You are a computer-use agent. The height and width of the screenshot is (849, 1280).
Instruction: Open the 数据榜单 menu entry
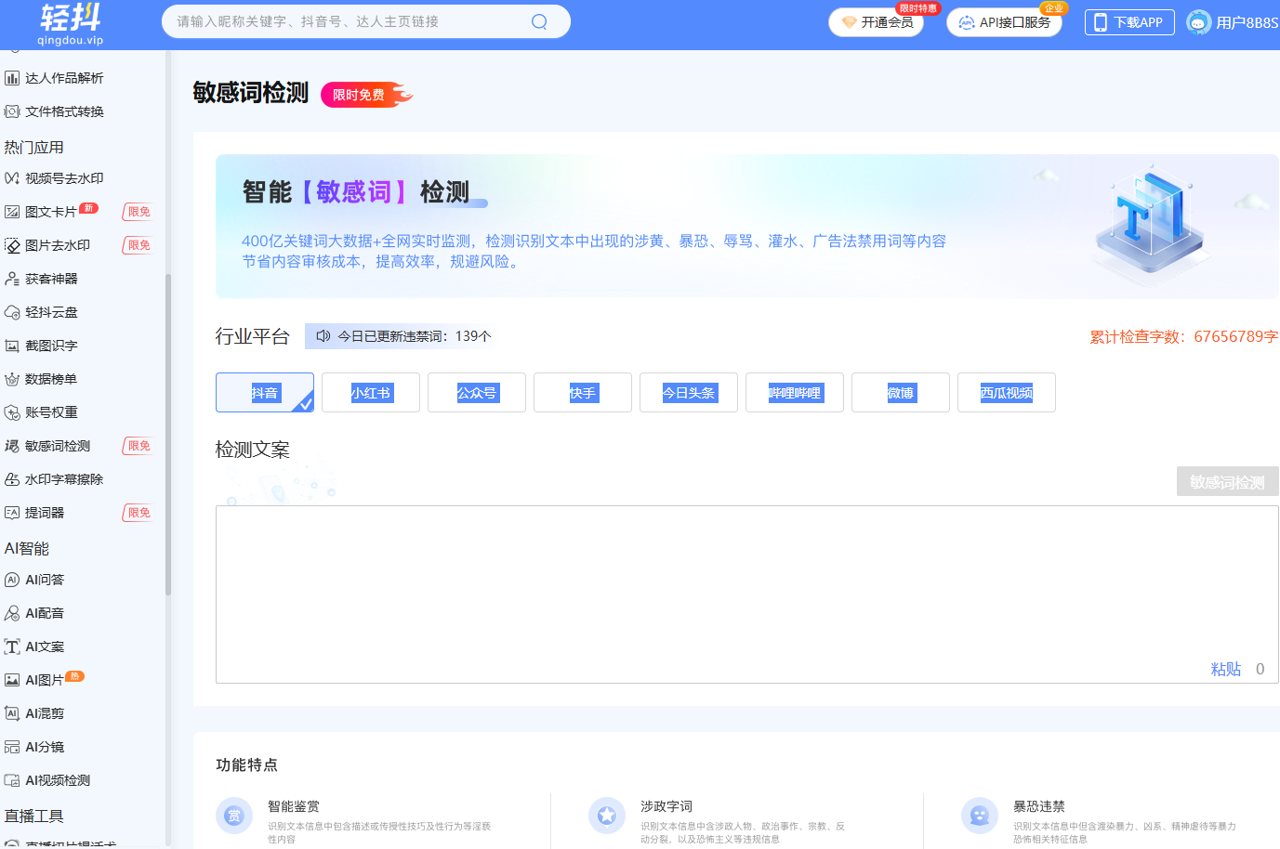click(51, 379)
